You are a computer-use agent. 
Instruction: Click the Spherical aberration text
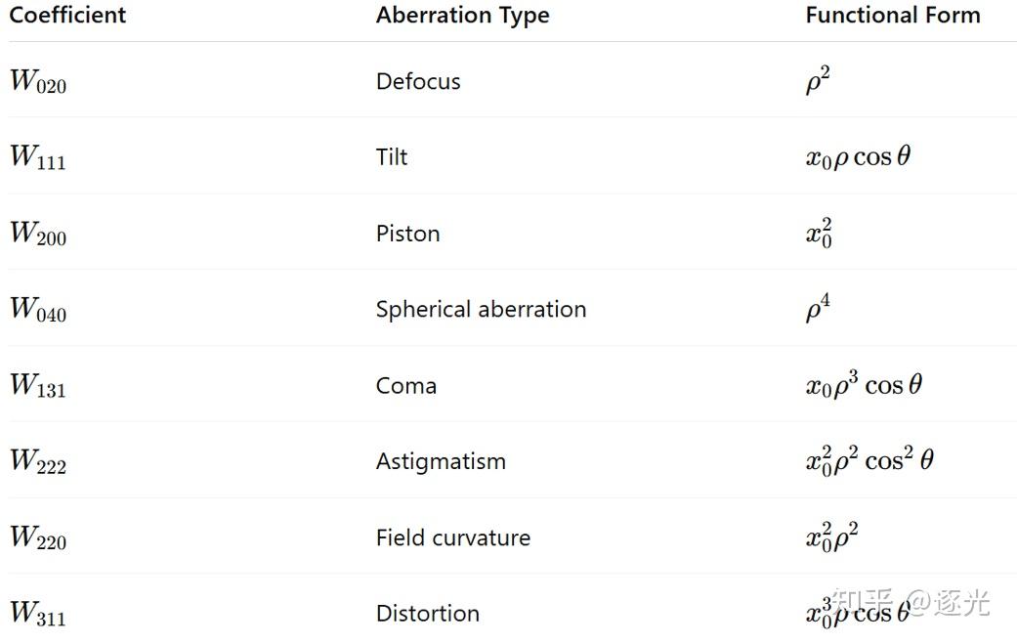(481, 310)
